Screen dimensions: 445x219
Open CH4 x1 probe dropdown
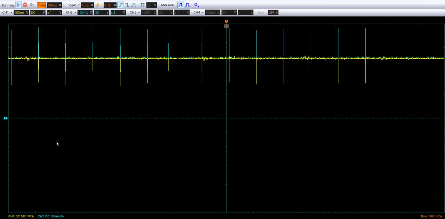[245, 12]
